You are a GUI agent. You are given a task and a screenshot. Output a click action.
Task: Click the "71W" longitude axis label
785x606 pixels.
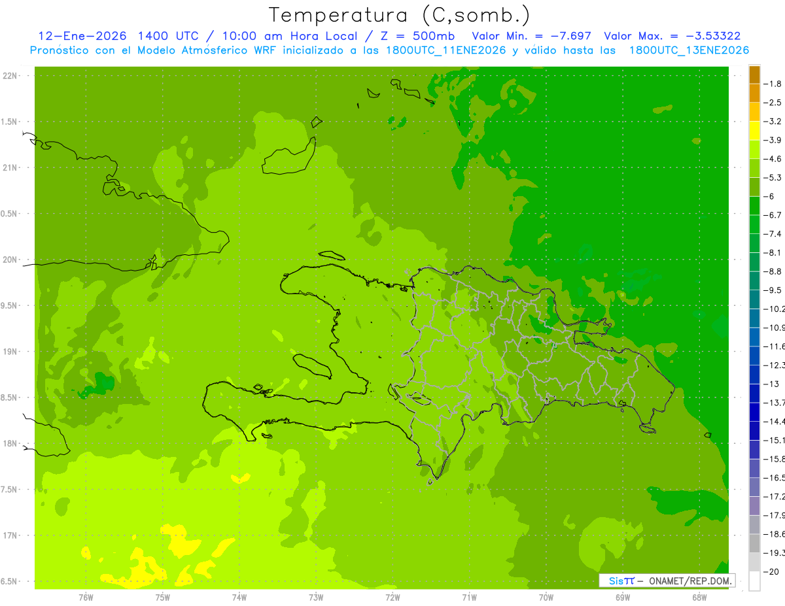click(x=469, y=598)
